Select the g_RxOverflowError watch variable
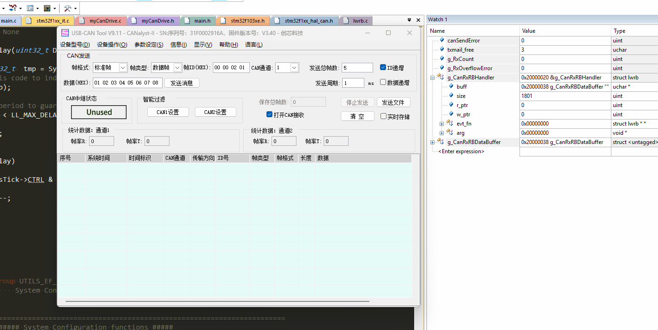The image size is (658, 330). click(470, 68)
